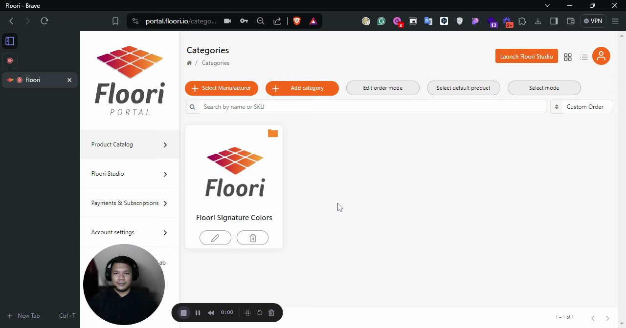The height and width of the screenshot is (328, 626).
Task: Click the webcam preview bubble
Action: click(124, 285)
